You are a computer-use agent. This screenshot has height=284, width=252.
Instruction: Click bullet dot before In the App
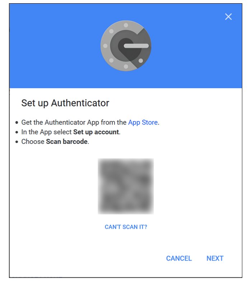[x=17, y=132]
